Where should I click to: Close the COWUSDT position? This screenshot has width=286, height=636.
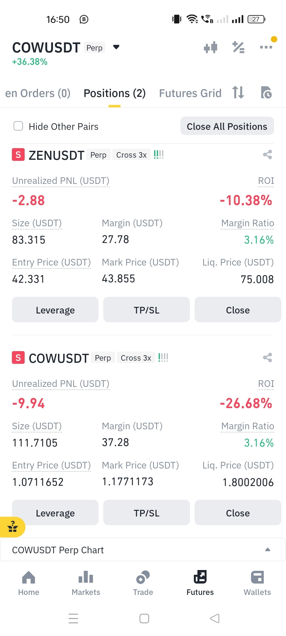(238, 513)
